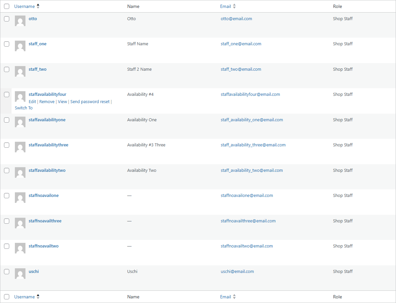The height and width of the screenshot is (303, 396).
Task: Click the staffavailabilityone avatar placeholder
Action: [20, 122]
